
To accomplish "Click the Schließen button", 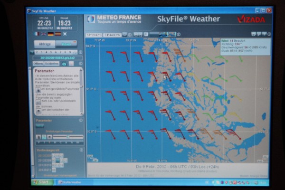I will pyautogui.click(x=52, y=64).
